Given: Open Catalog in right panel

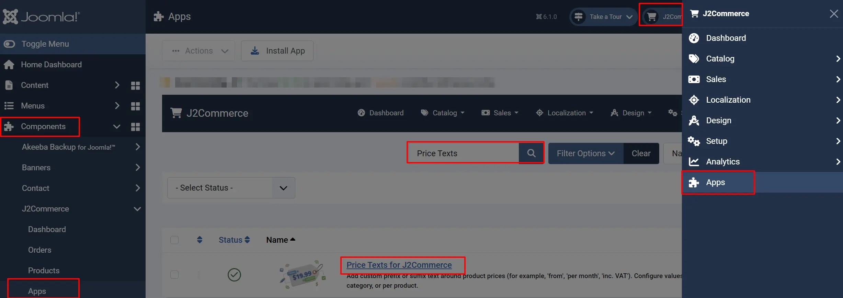Looking at the screenshot, I should [x=762, y=59].
